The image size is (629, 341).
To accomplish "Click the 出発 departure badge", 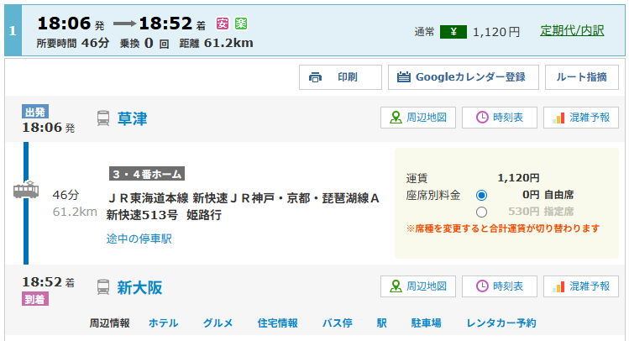I will (x=35, y=112).
